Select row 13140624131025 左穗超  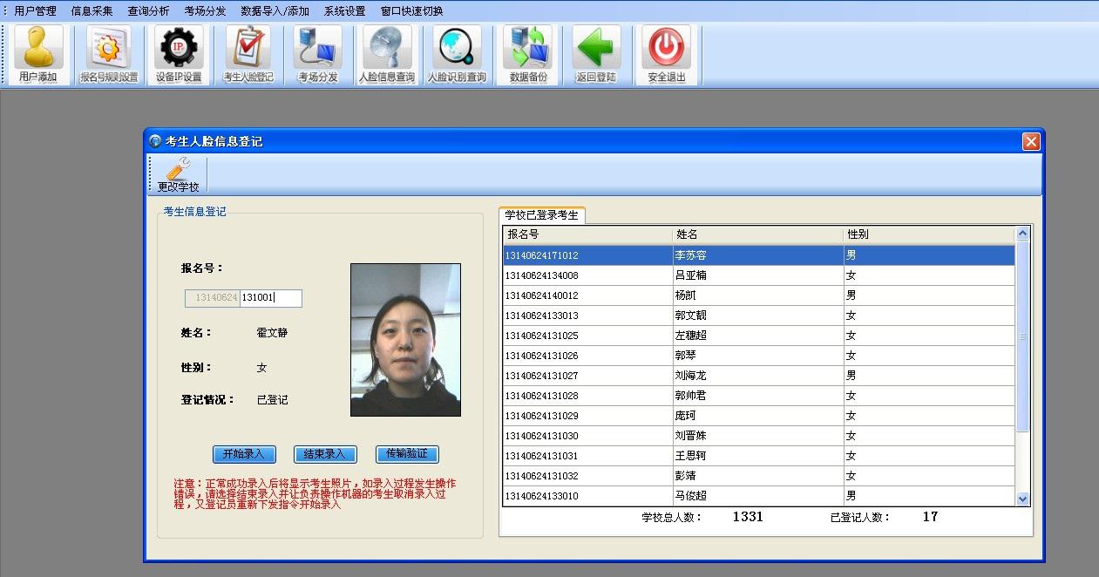tap(759, 336)
